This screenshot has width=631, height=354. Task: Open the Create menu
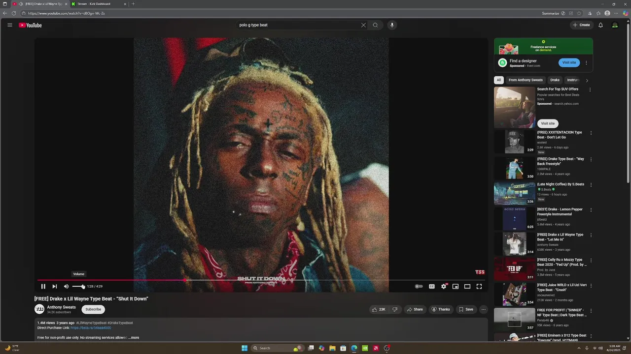pyautogui.click(x=581, y=25)
